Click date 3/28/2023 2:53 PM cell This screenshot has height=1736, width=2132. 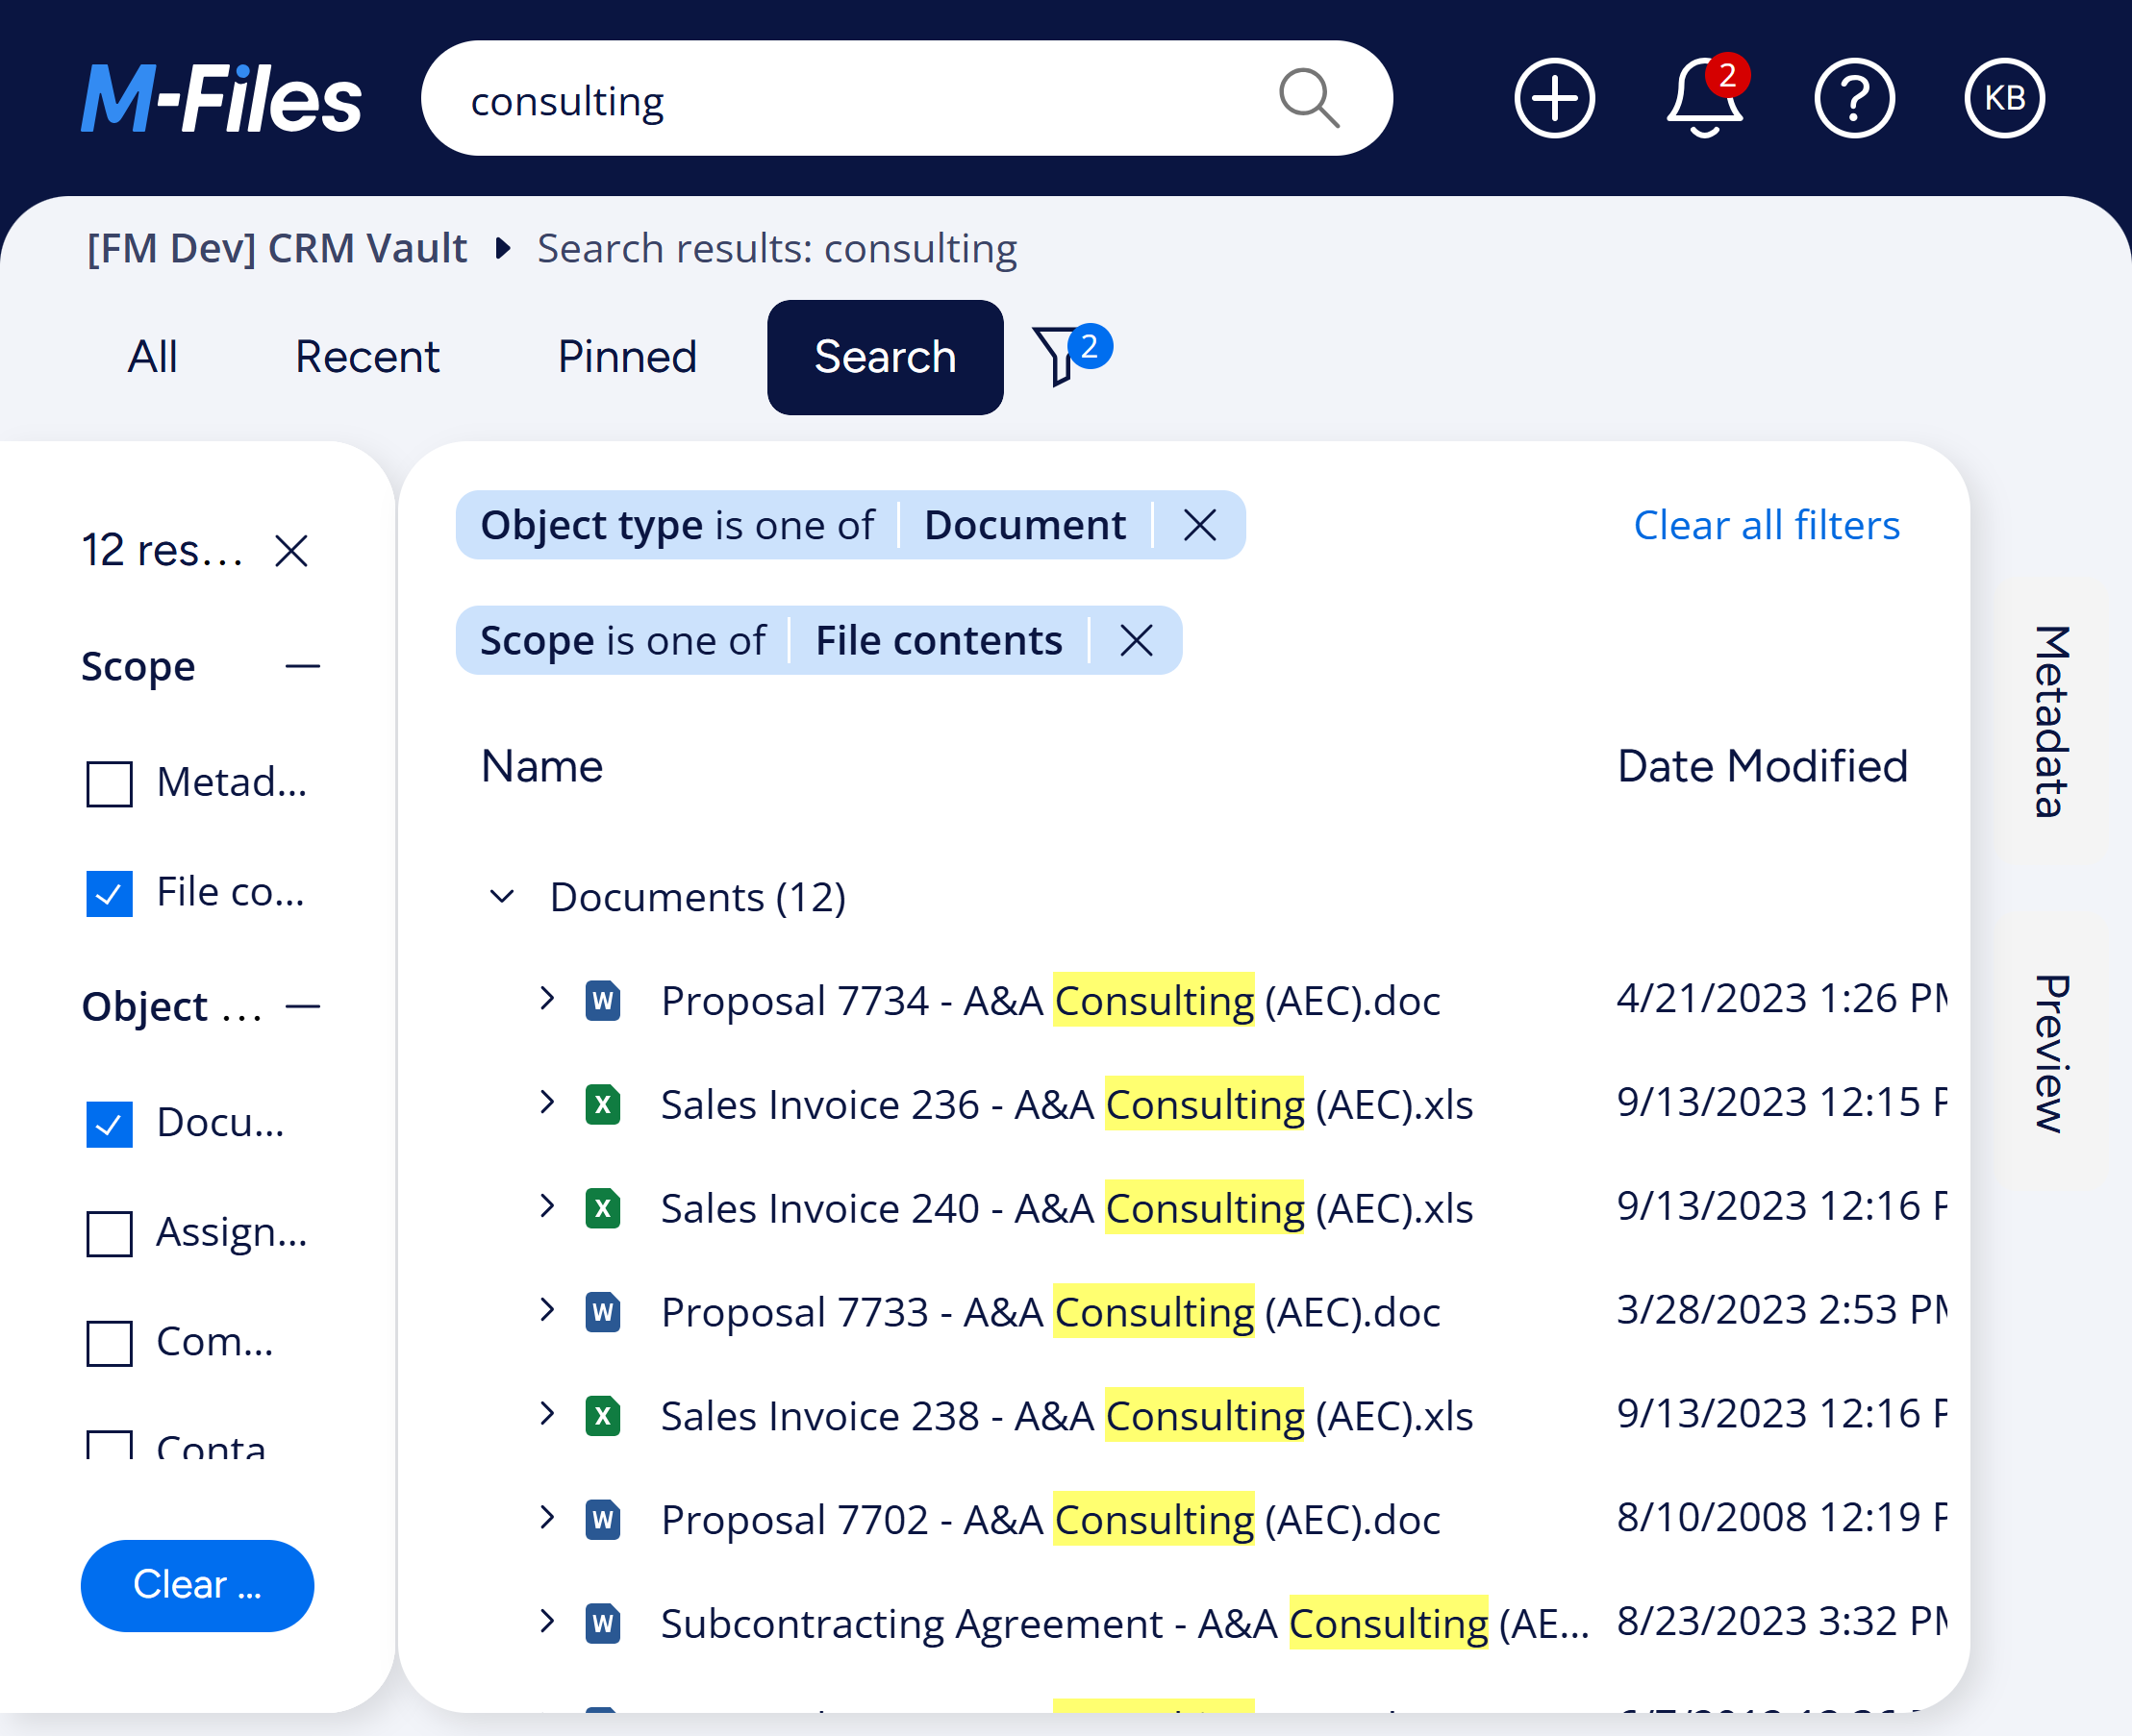1782,1310
